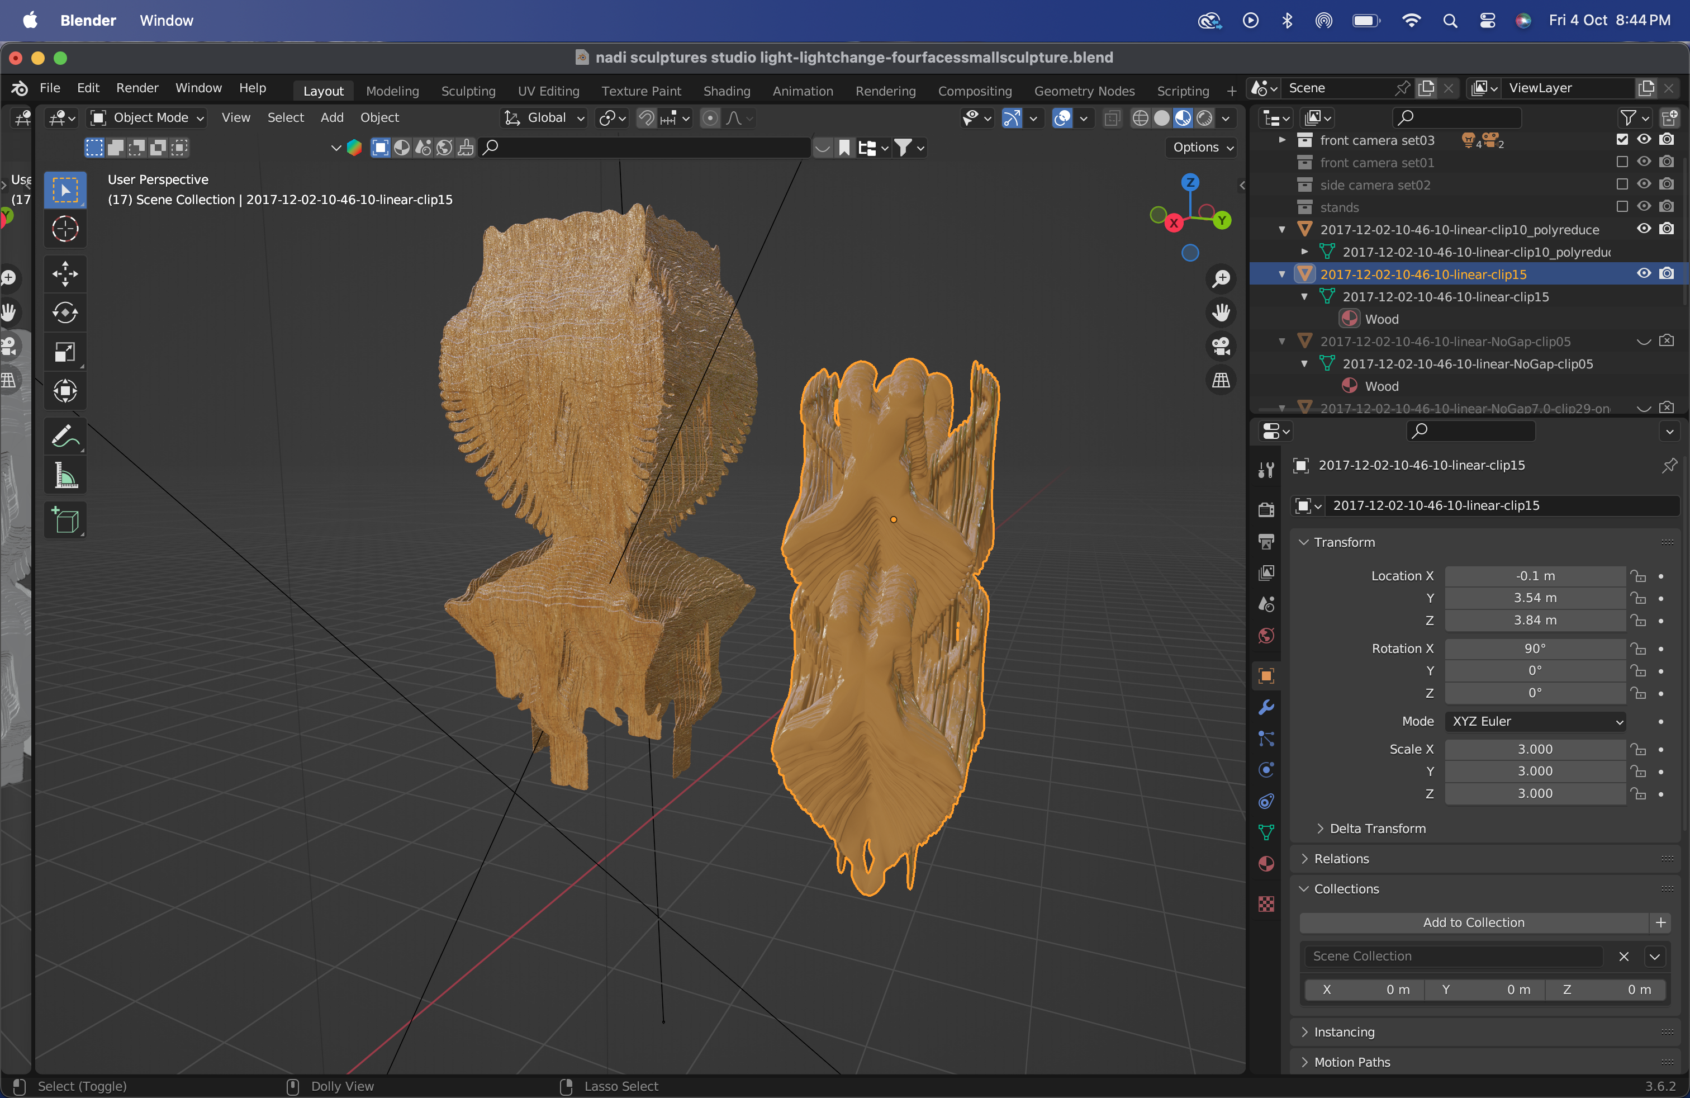Select the Annotate pencil tool
This screenshot has height=1098, width=1690.
pyautogui.click(x=65, y=437)
